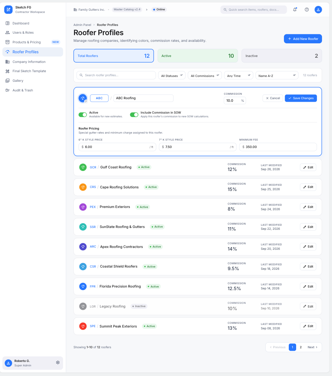Click the Florida Precision Roofing icon
Image resolution: width=332 pixels, height=376 pixels.
(83, 286)
